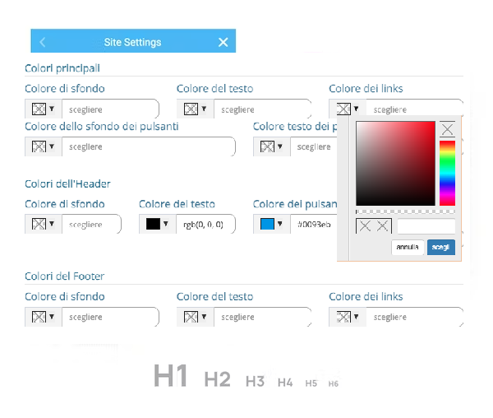
Task: Select the first empty palette swatch in picker
Action: pos(365,226)
